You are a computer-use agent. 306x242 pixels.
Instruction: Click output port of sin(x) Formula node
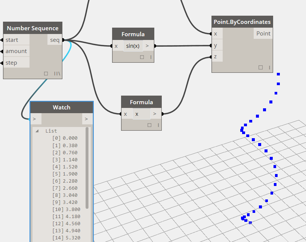click(x=148, y=46)
